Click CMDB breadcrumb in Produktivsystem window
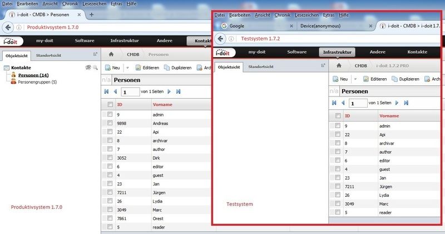This screenshot has height=234, width=445. (x=133, y=54)
